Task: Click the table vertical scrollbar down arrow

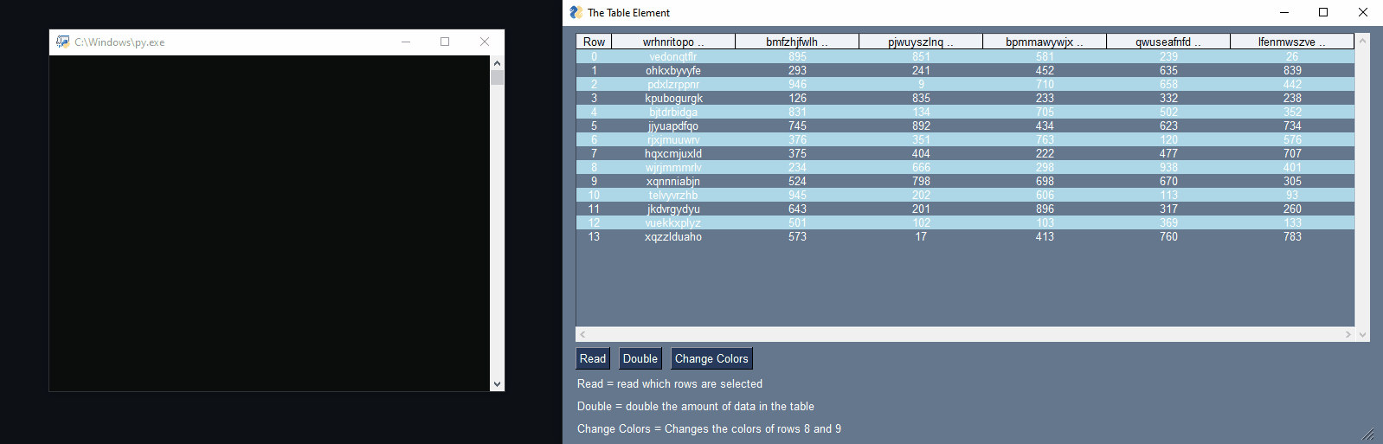Action: click(1363, 335)
